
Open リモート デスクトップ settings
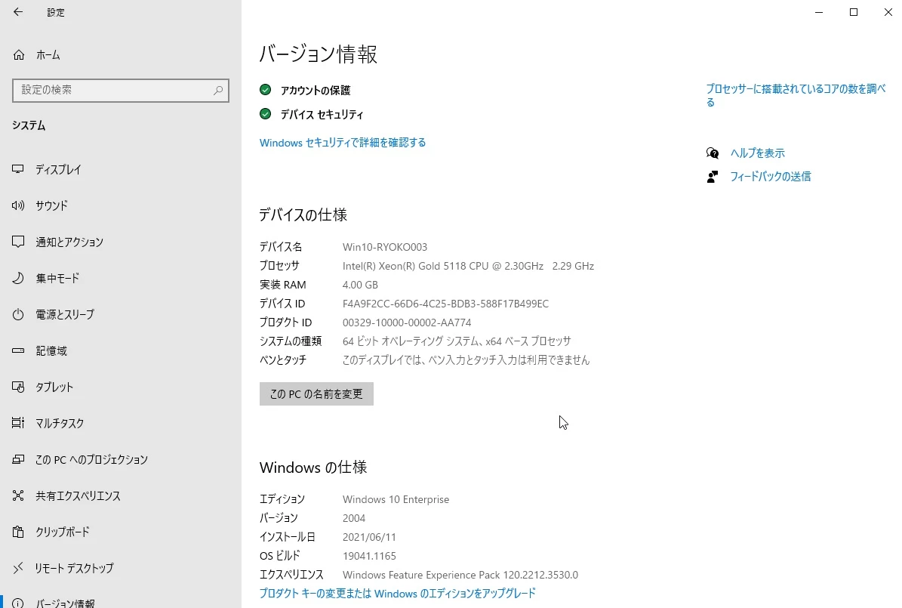point(74,569)
